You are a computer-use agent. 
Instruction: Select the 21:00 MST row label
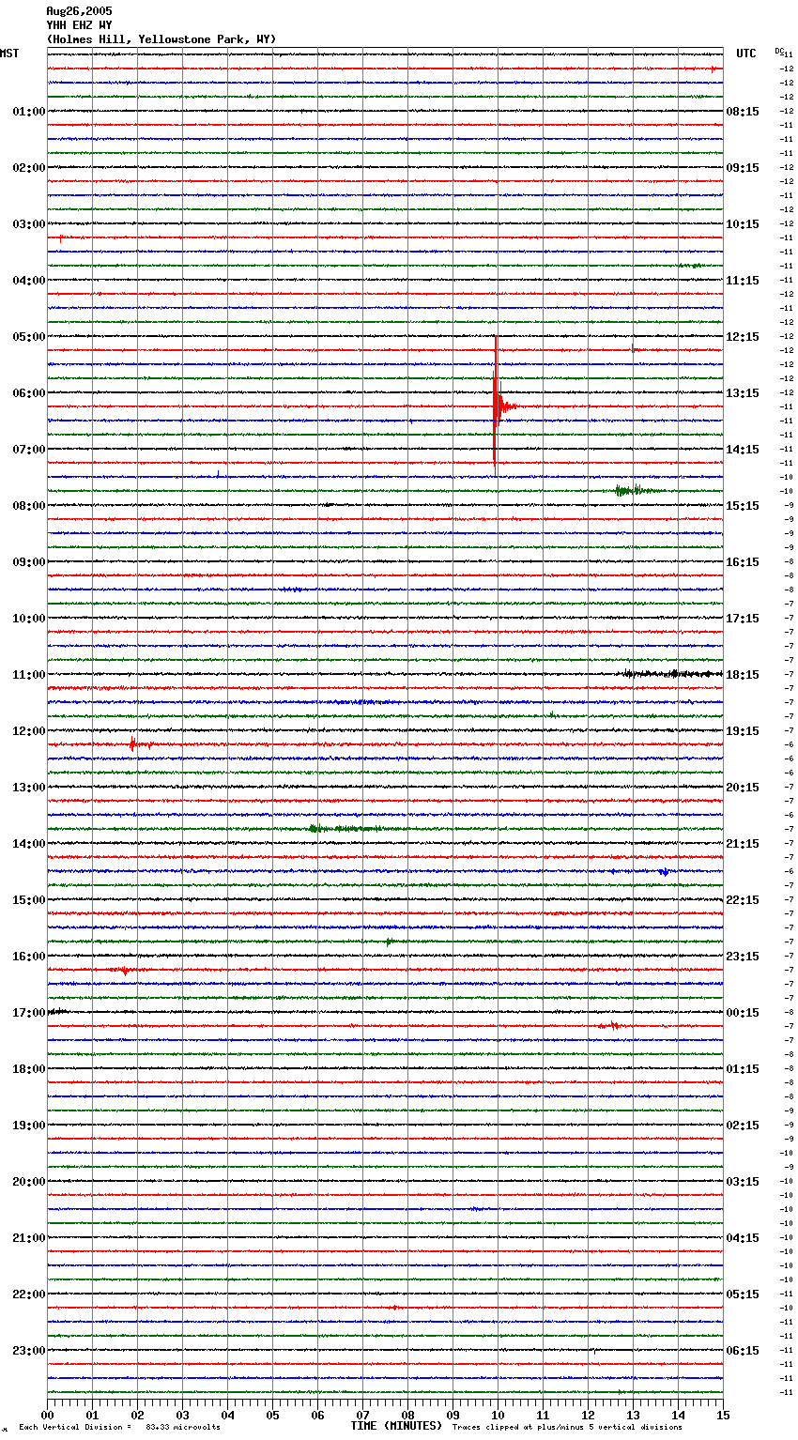click(x=29, y=1238)
